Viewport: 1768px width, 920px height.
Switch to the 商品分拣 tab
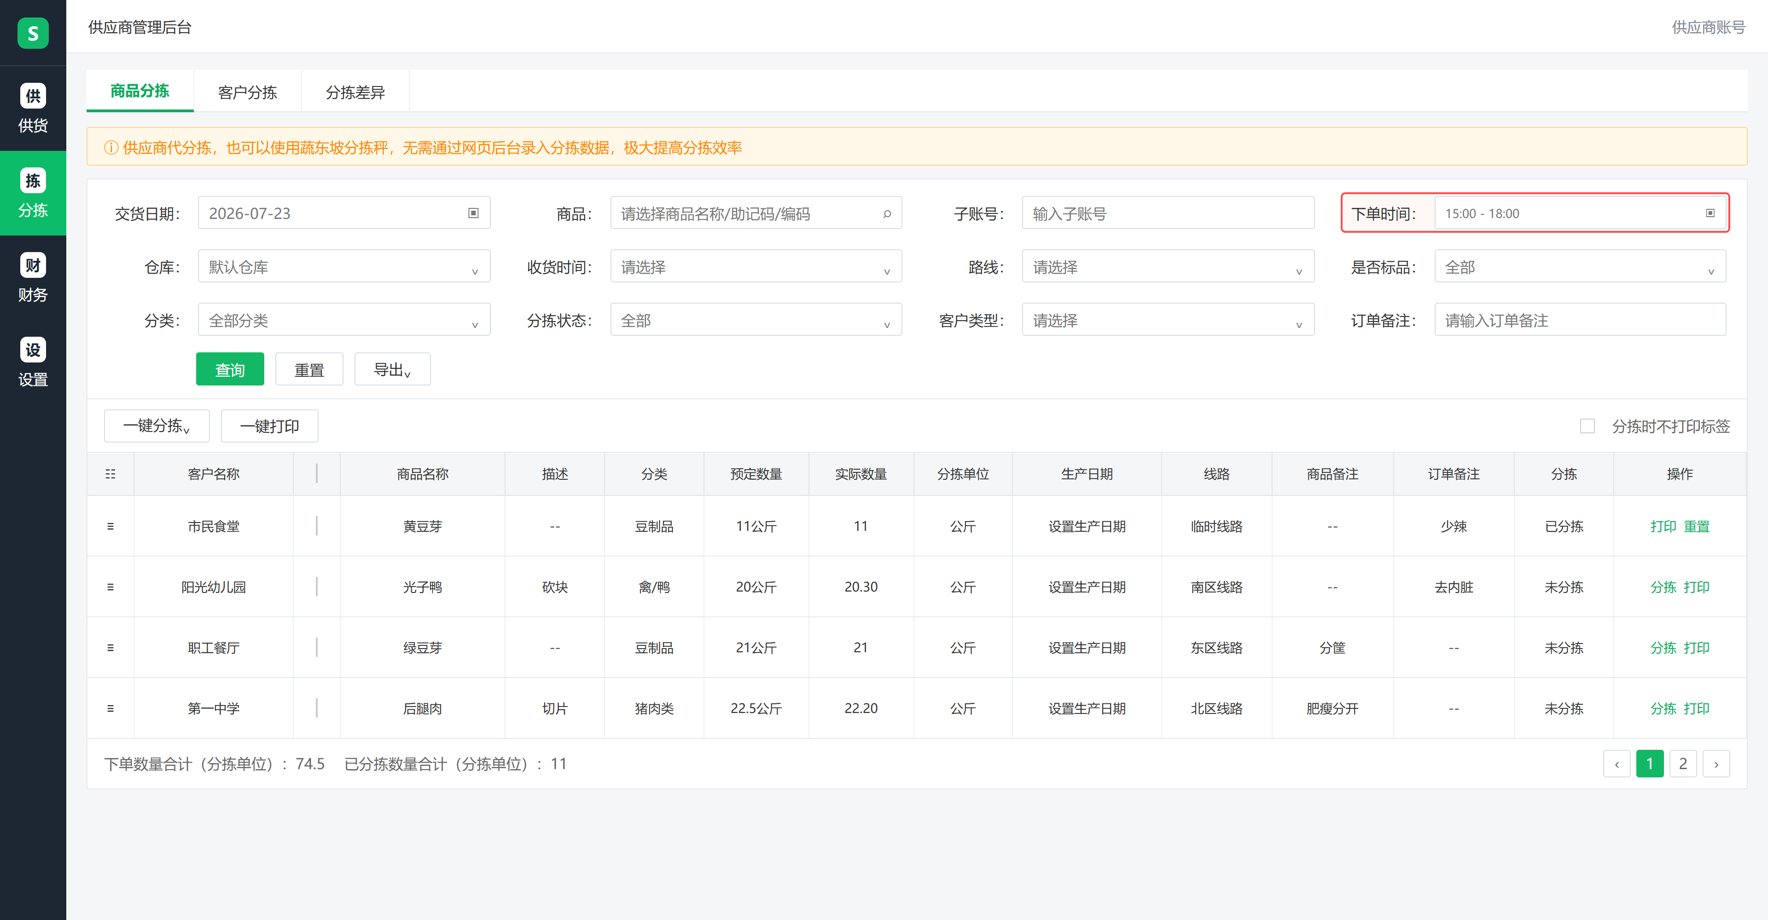[140, 91]
